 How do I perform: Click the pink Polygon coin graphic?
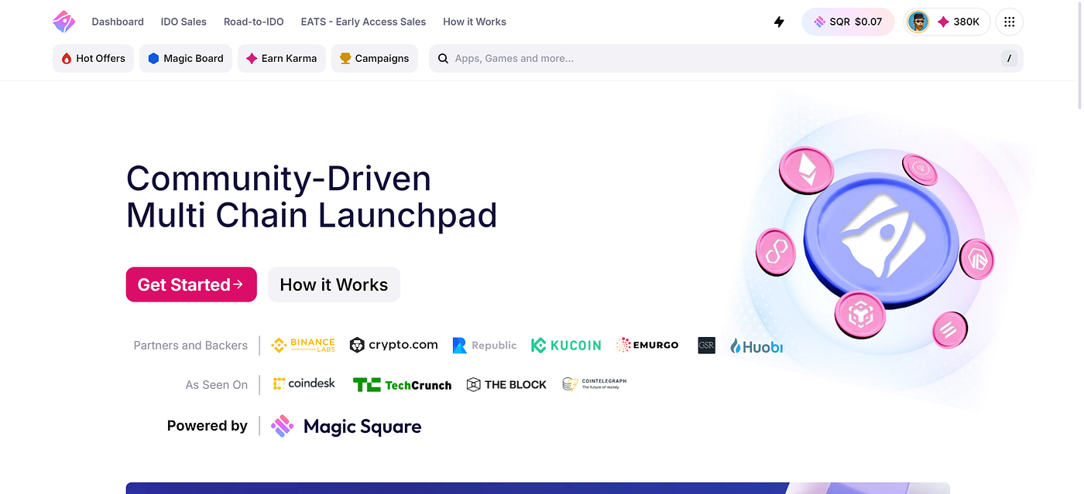click(x=776, y=252)
